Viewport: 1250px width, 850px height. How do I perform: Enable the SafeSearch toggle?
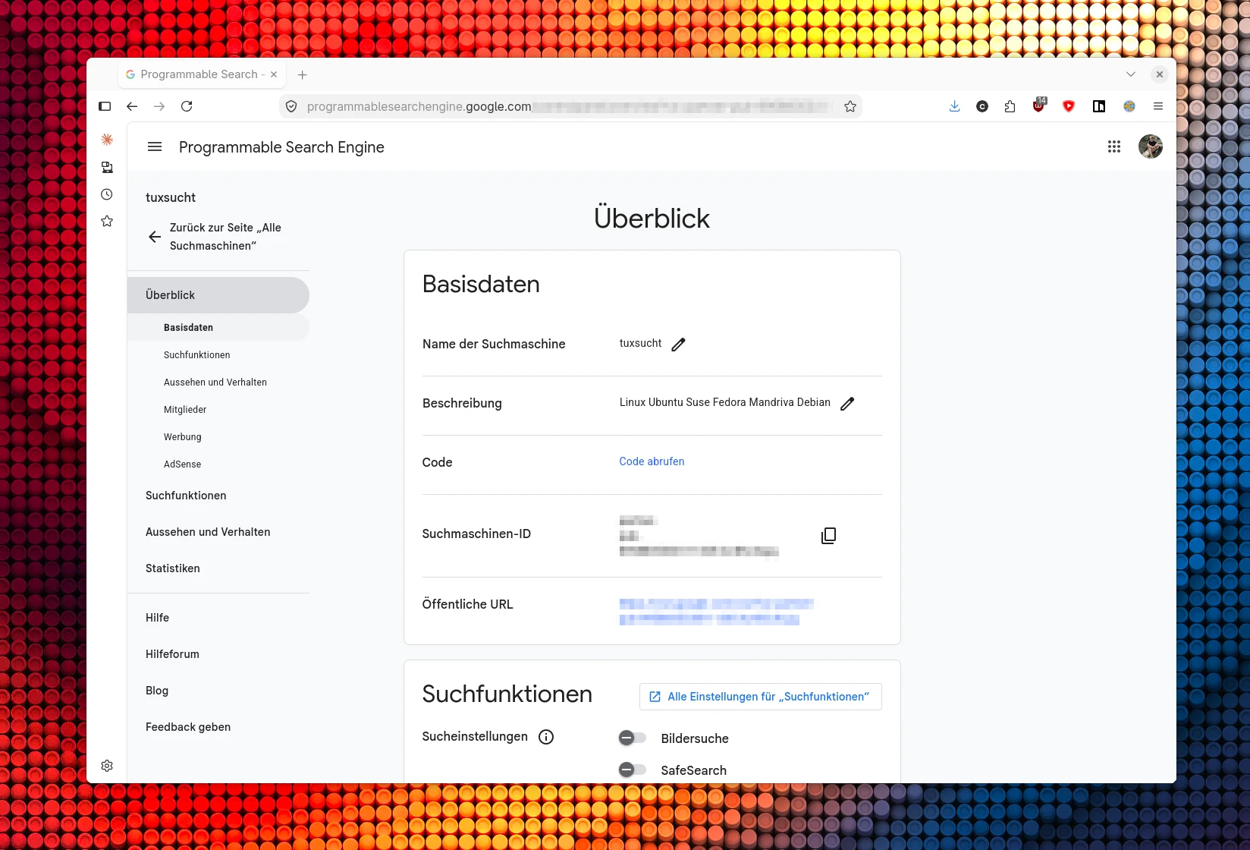(633, 770)
